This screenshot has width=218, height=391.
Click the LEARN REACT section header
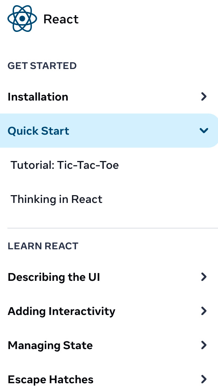[x=43, y=246]
